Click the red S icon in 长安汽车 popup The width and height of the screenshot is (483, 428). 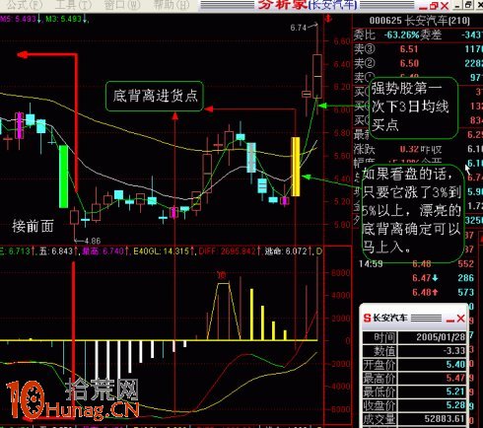pos(367,318)
